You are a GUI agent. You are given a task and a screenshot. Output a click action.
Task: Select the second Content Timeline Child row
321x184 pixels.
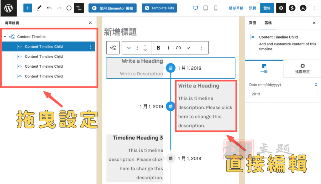48,56
